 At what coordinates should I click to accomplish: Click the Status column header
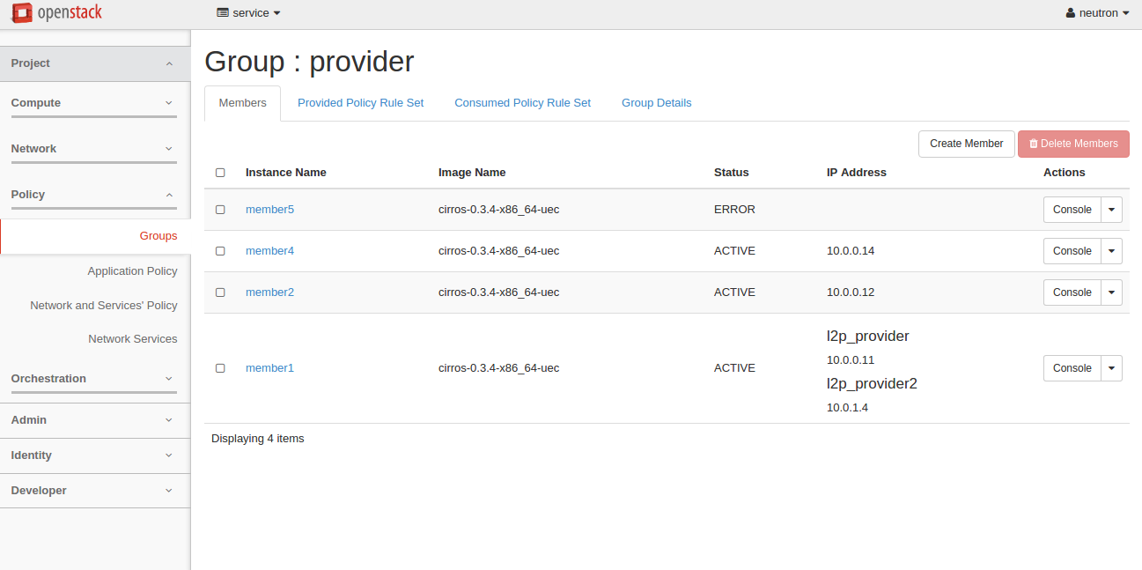coord(731,173)
